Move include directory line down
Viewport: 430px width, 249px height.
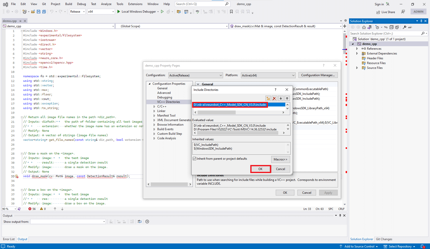(281, 98)
